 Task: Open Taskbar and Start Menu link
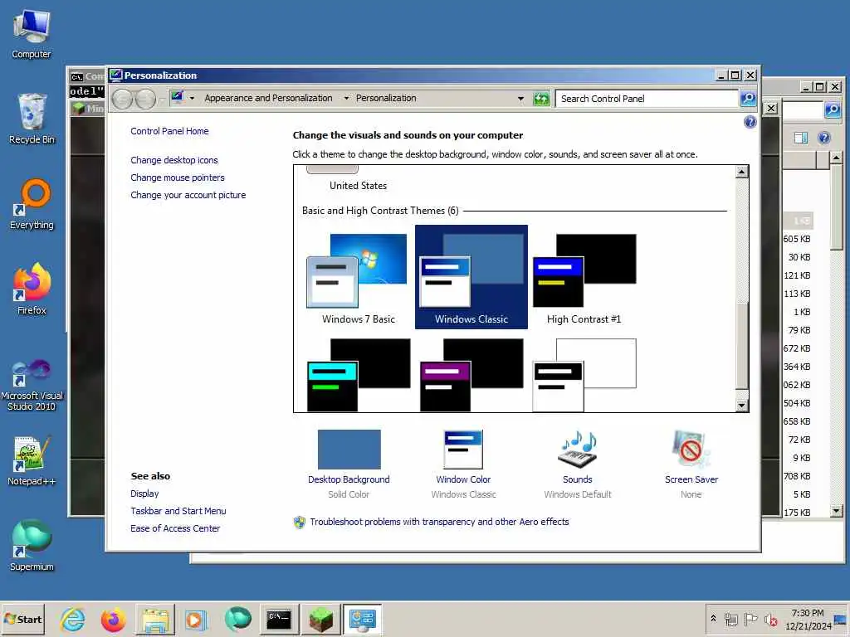[x=178, y=511]
